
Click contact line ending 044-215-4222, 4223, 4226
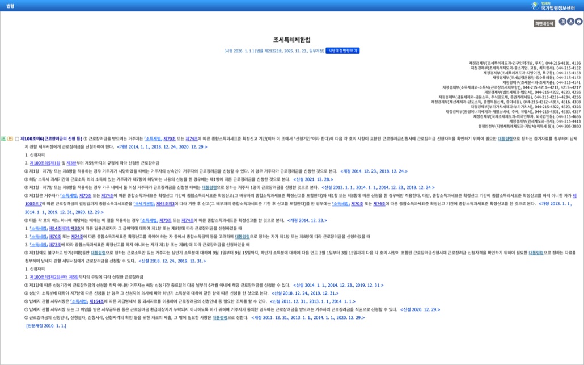pyautogui.click(x=532, y=92)
